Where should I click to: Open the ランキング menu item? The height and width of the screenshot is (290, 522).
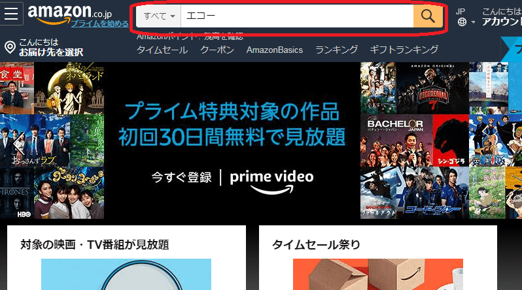[337, 50]
